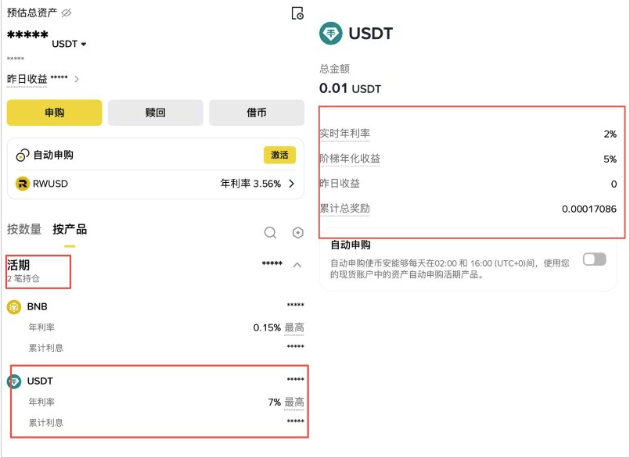Click the 激活 button for auto-subscribe
The image size is (630, 458).
[279, 156]
